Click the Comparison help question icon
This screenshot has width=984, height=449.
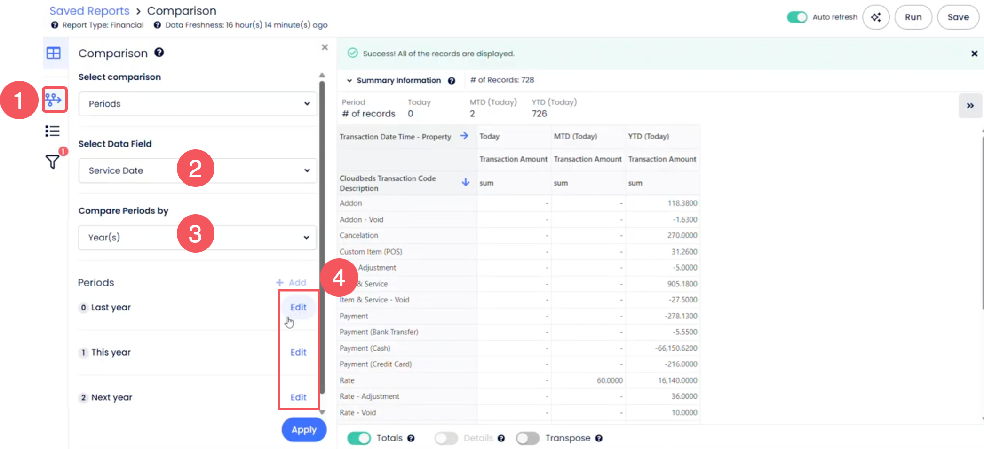(x=159, y=53)
